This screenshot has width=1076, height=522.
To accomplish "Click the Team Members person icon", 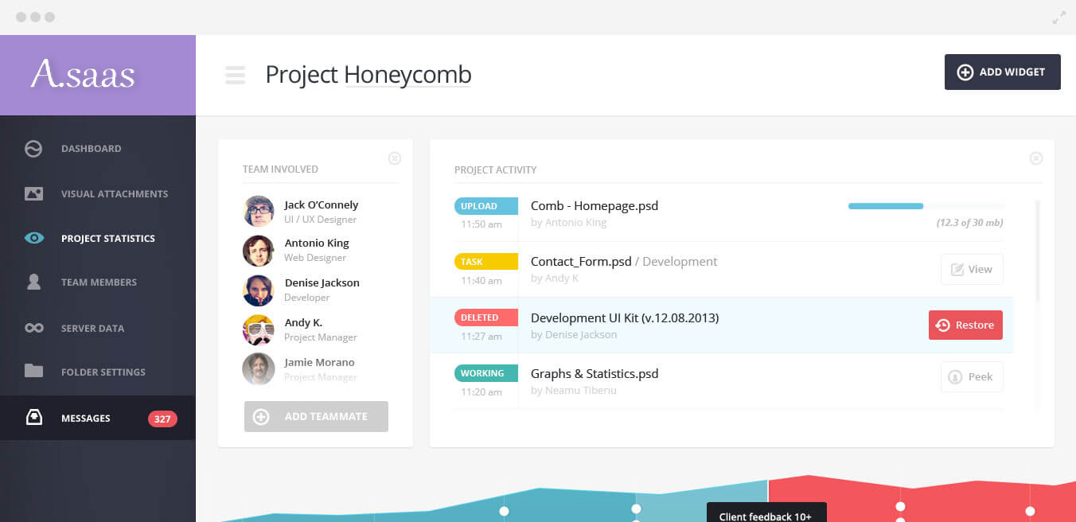I will (33, 282).
